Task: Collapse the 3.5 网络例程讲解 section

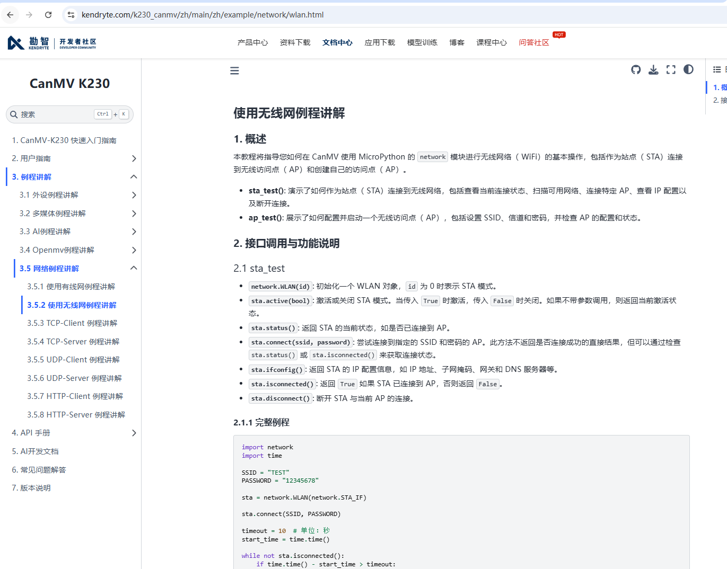Action: (134, 268)
